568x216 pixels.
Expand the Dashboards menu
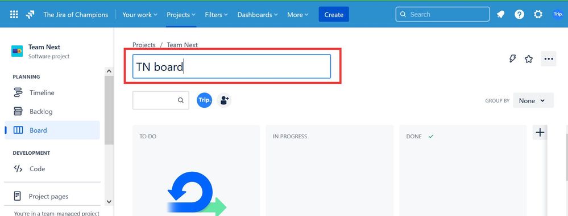pos(258,15)
